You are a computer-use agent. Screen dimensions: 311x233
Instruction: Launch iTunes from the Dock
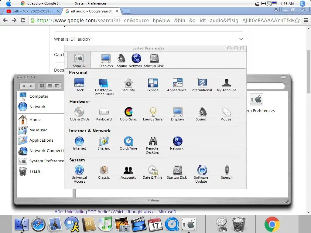105,225
